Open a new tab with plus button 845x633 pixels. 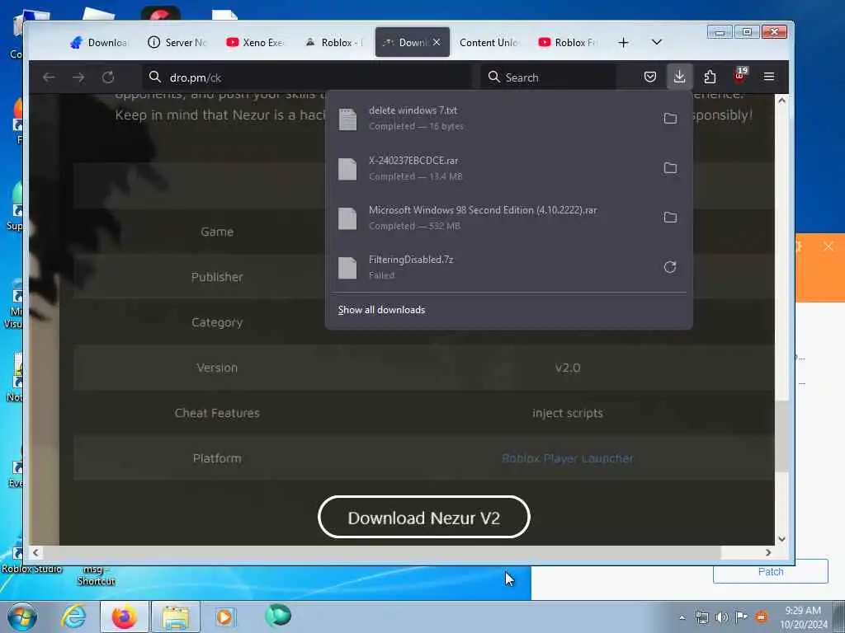(x=624, y=43)
